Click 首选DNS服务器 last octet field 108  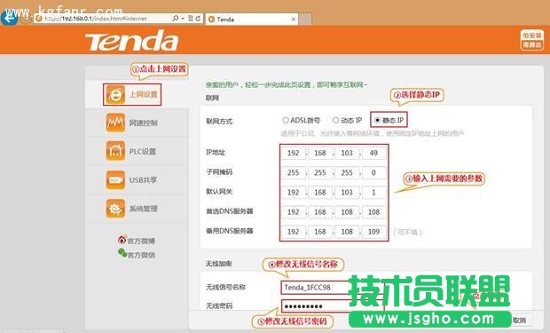coord(373,212)
